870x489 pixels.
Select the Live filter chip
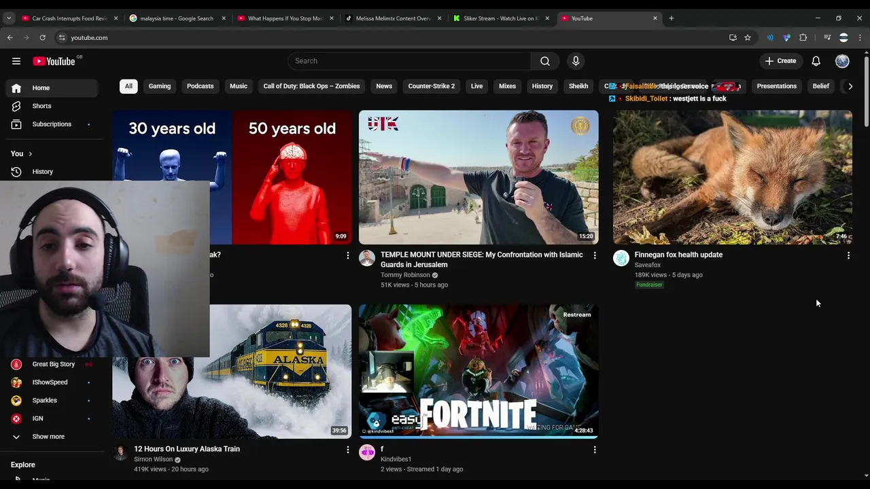click(476, 86)
